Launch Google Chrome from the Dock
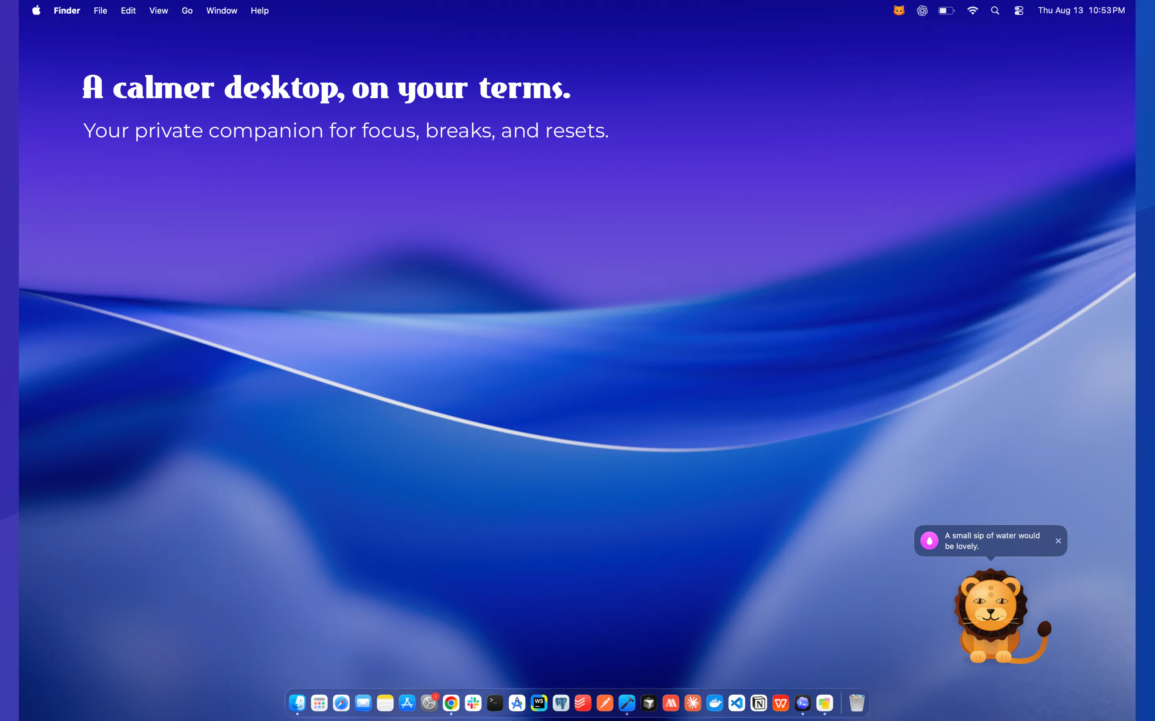 click(451, 703)
